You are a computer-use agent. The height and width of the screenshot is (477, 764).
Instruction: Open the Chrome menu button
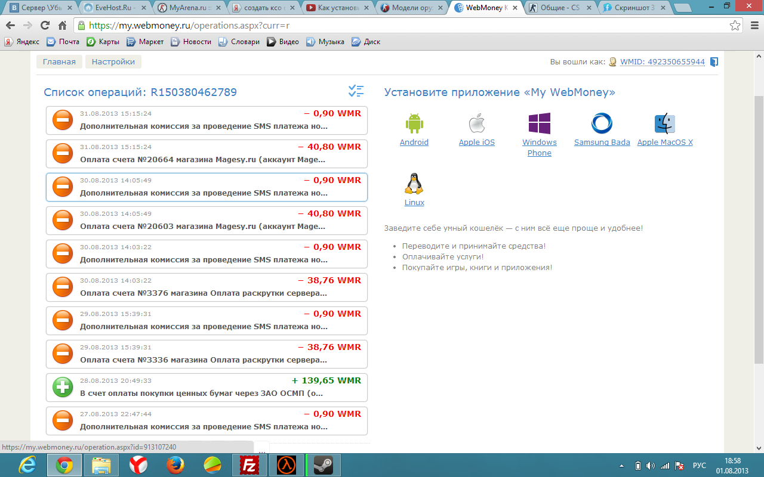[753, 26]
